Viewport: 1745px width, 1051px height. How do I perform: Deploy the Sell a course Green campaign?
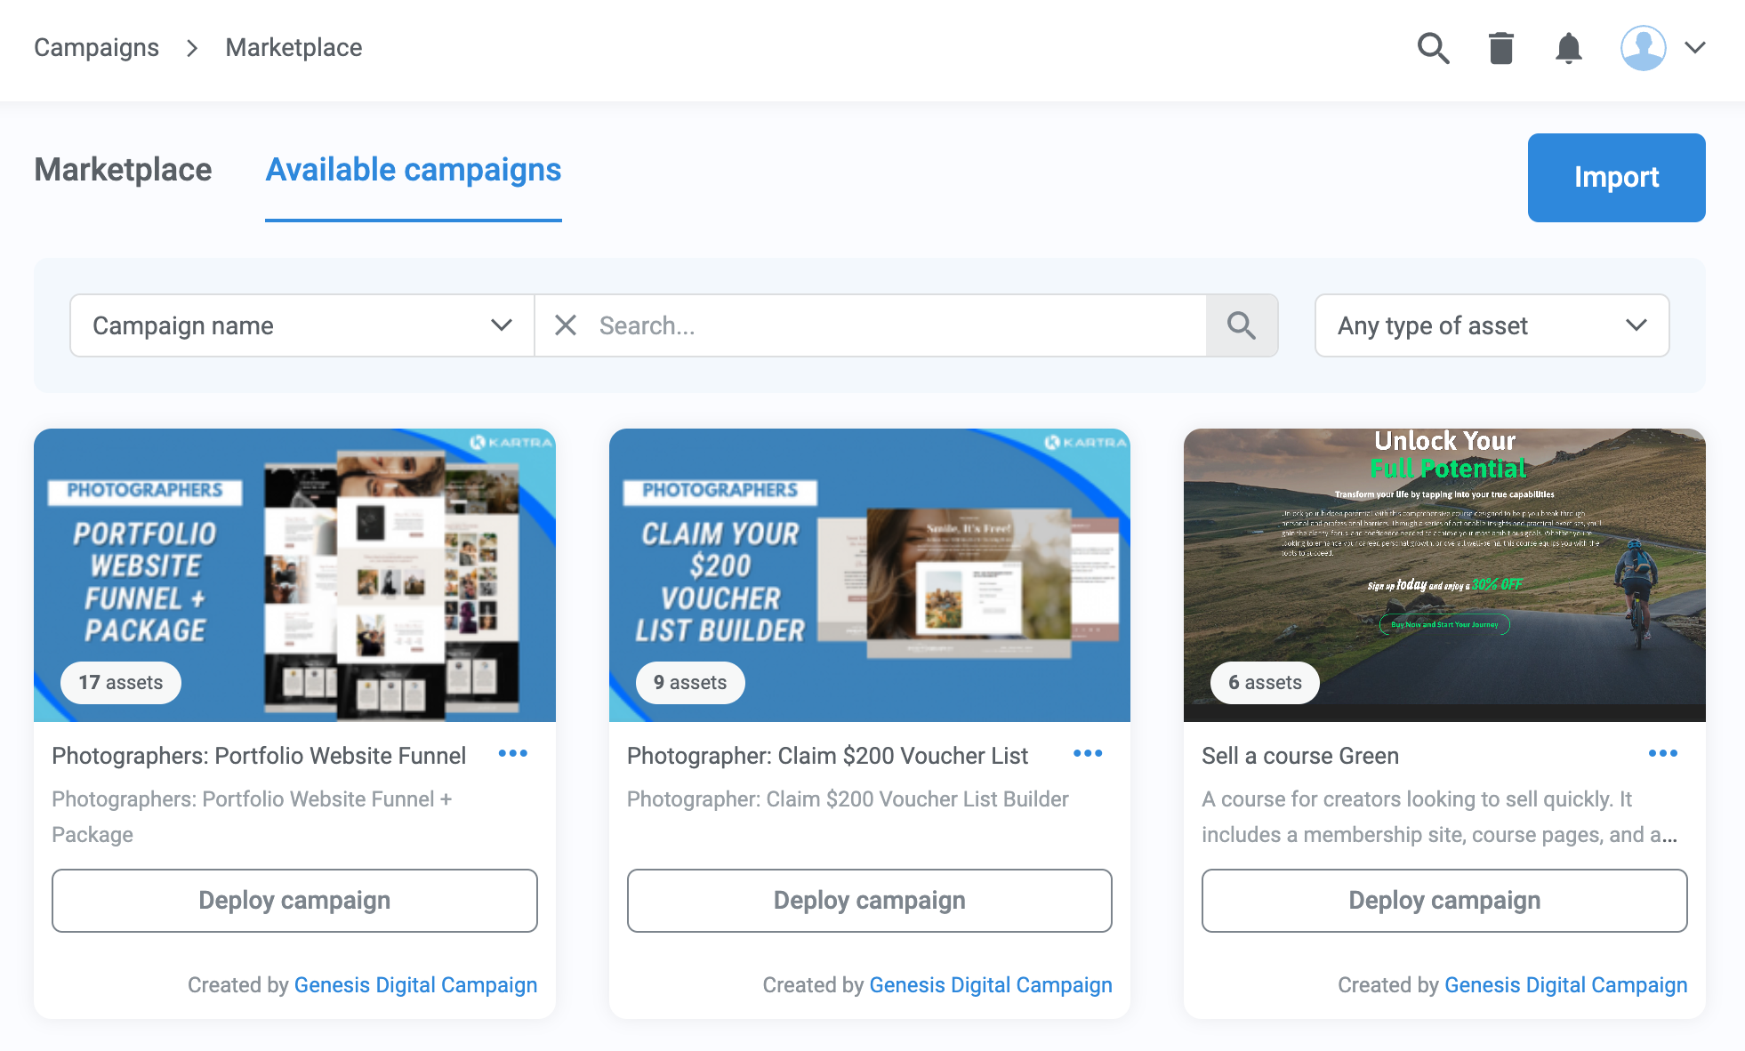click(1444, 900)
